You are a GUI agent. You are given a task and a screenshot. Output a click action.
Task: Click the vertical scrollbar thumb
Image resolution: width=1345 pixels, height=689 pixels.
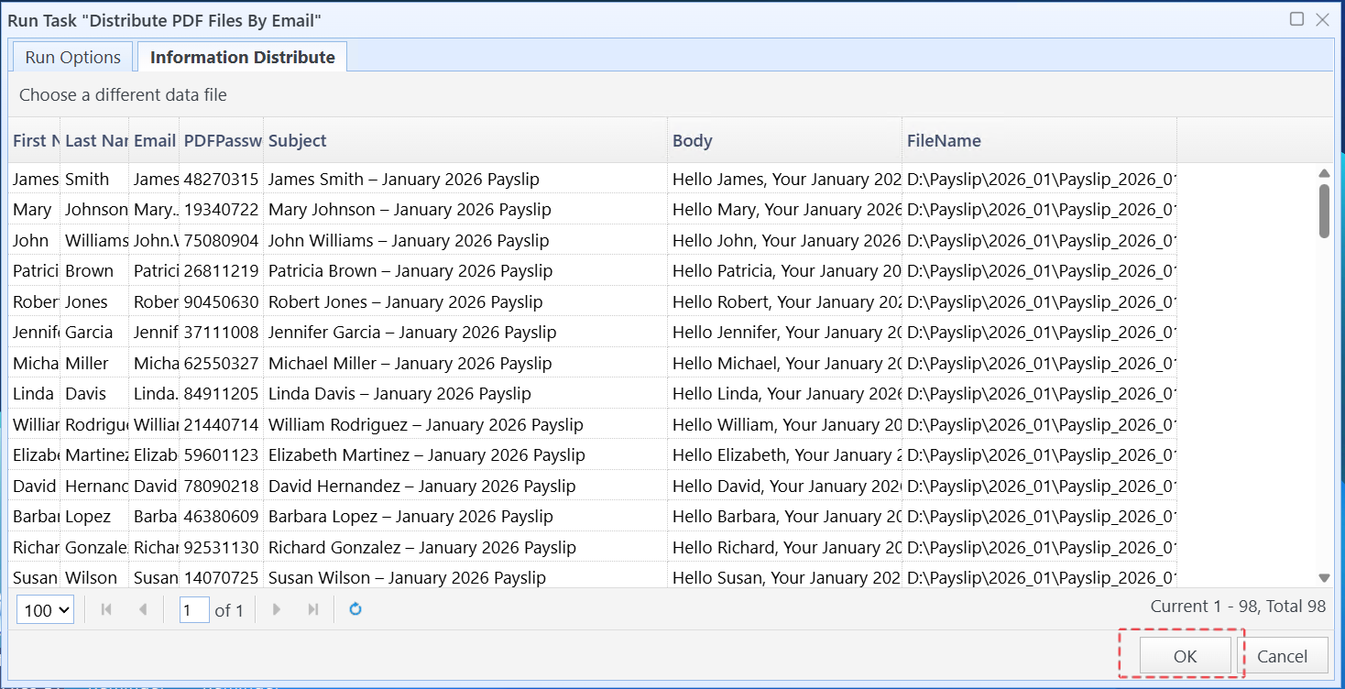tap(1324, 211)
